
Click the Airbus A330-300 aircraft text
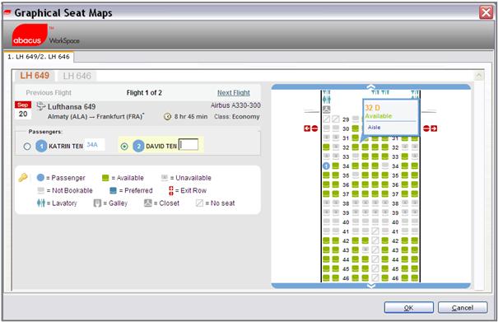(x=235, y=105)
